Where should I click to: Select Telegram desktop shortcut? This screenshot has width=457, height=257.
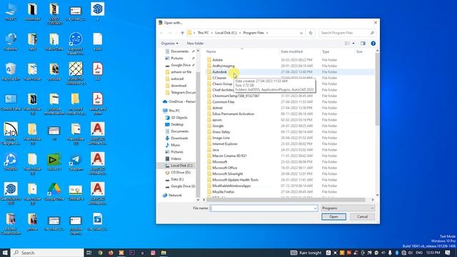tap(76, 162)
